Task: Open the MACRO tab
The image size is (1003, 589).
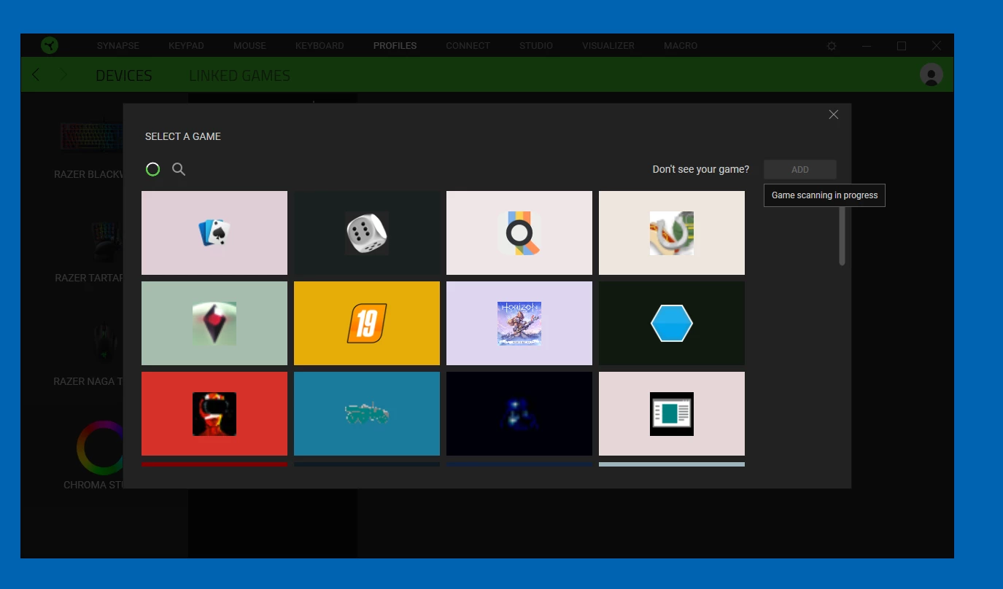Action: pos(681,45)
